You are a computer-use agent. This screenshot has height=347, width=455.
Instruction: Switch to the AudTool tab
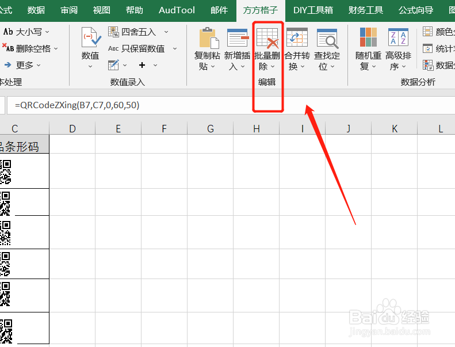point(177,10)
